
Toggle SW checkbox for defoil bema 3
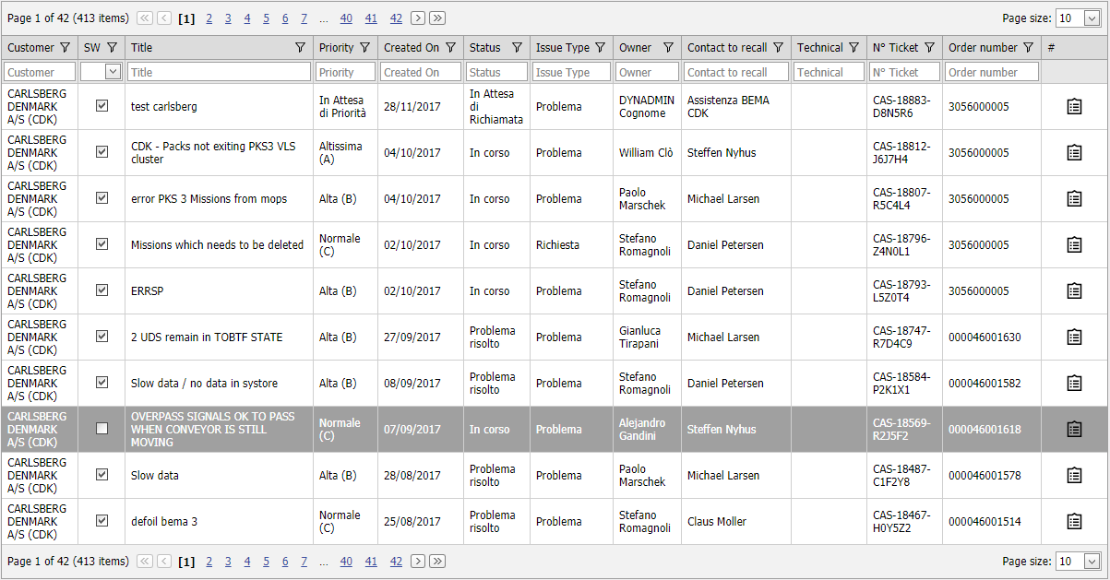click(101, 521)
